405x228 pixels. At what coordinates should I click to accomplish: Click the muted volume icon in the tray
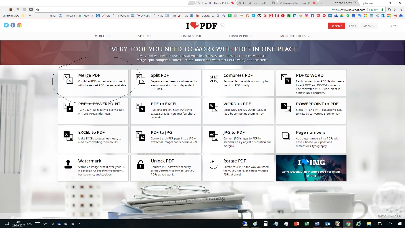click(45, 224)
